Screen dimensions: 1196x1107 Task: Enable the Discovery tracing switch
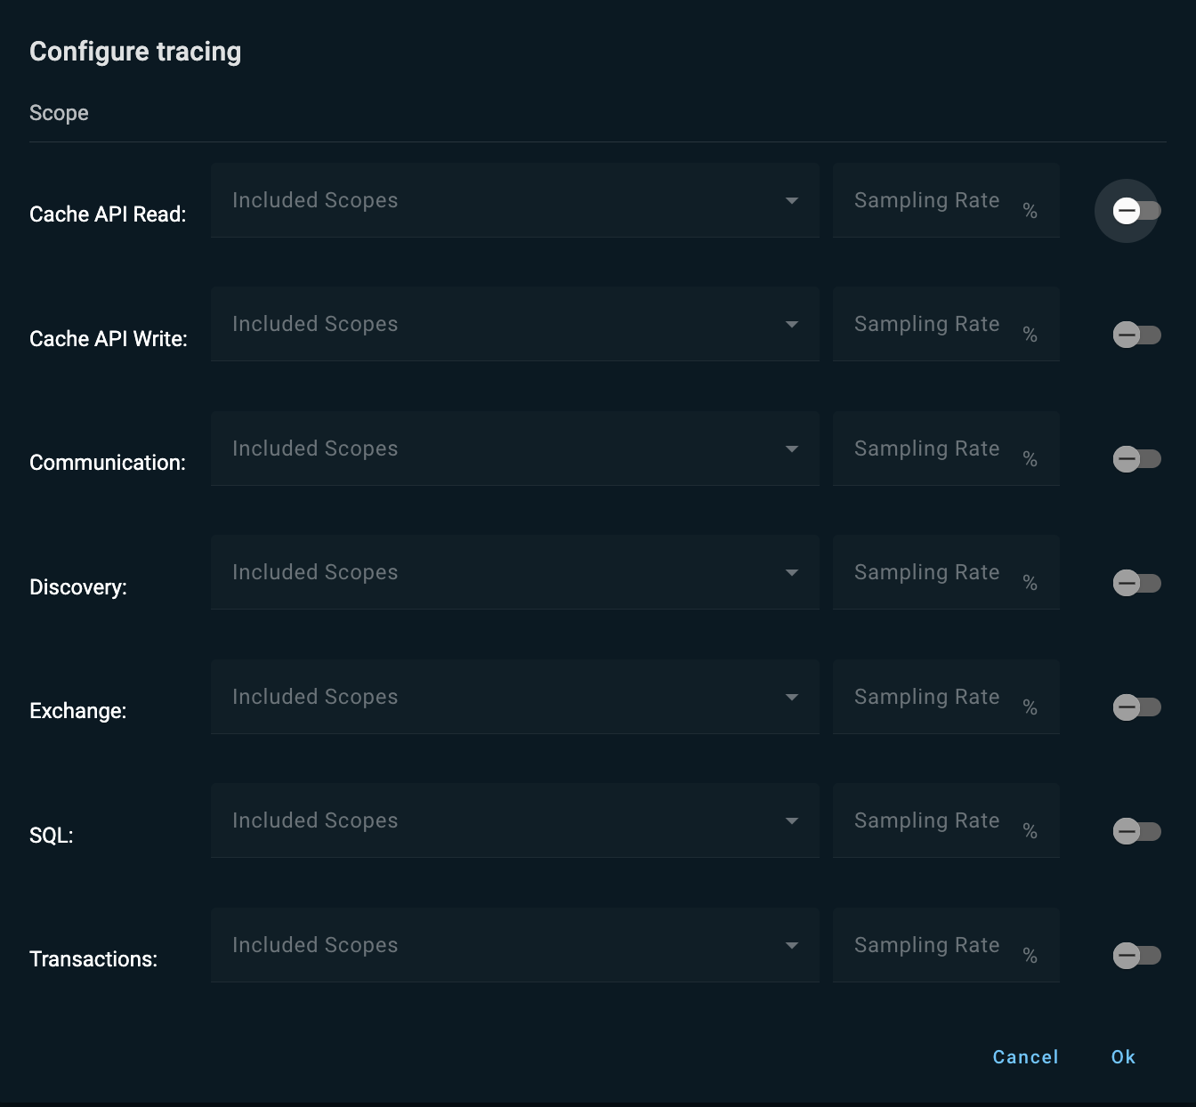pyautogui.click(x=1136, y=583)
